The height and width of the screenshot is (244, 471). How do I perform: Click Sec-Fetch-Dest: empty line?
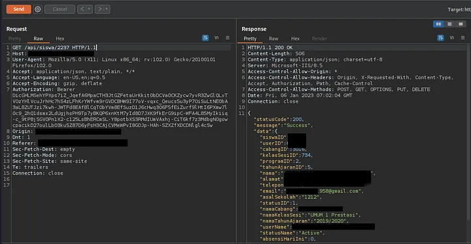[x=44, y=149]
